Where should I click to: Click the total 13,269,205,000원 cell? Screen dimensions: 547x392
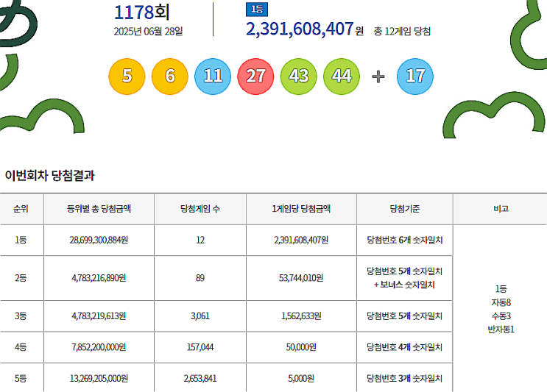point(99,379)
